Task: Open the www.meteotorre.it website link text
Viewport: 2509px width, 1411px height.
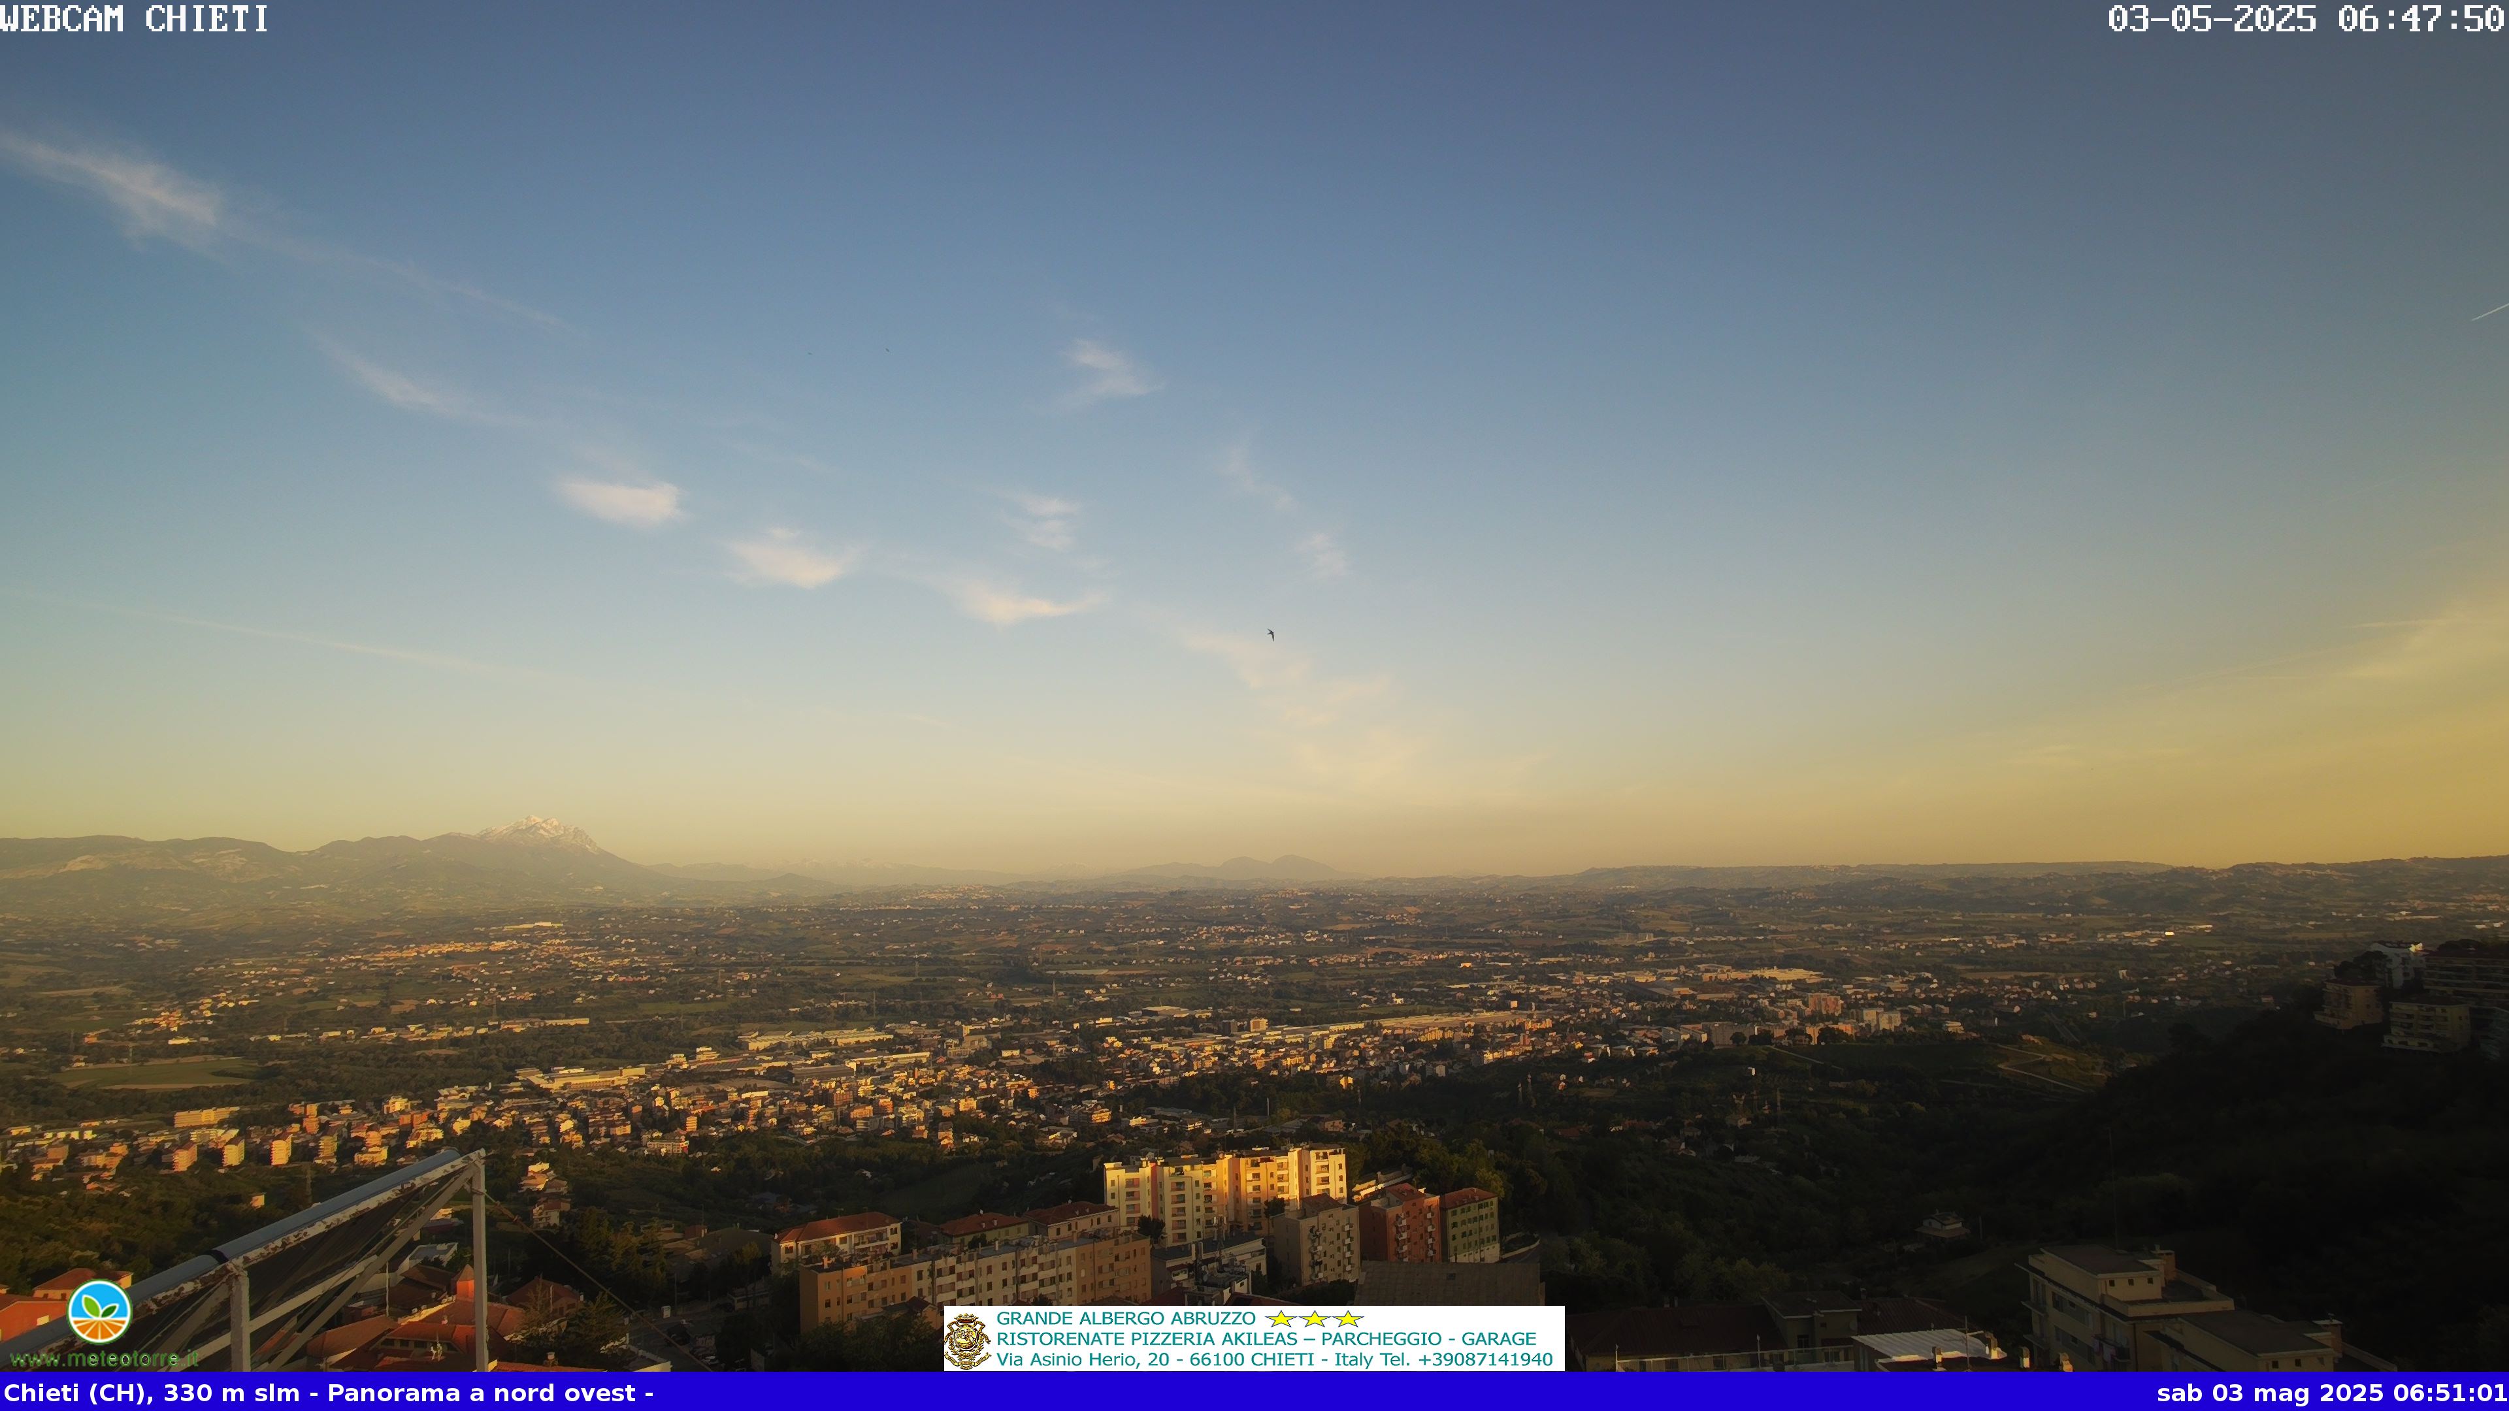Action: (x=105, y=1359)
